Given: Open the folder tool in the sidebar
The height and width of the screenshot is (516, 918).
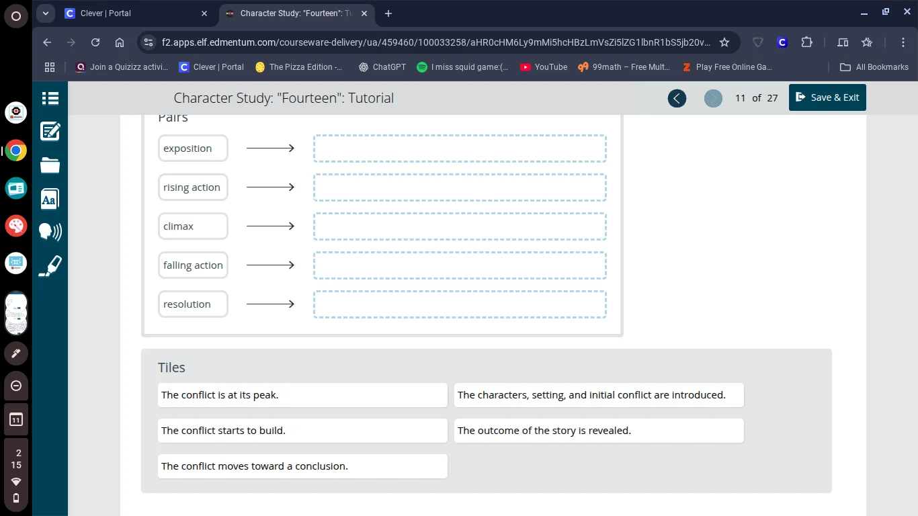Looking at the screenshot, I should pyautogui.click(x=50, y=165).
